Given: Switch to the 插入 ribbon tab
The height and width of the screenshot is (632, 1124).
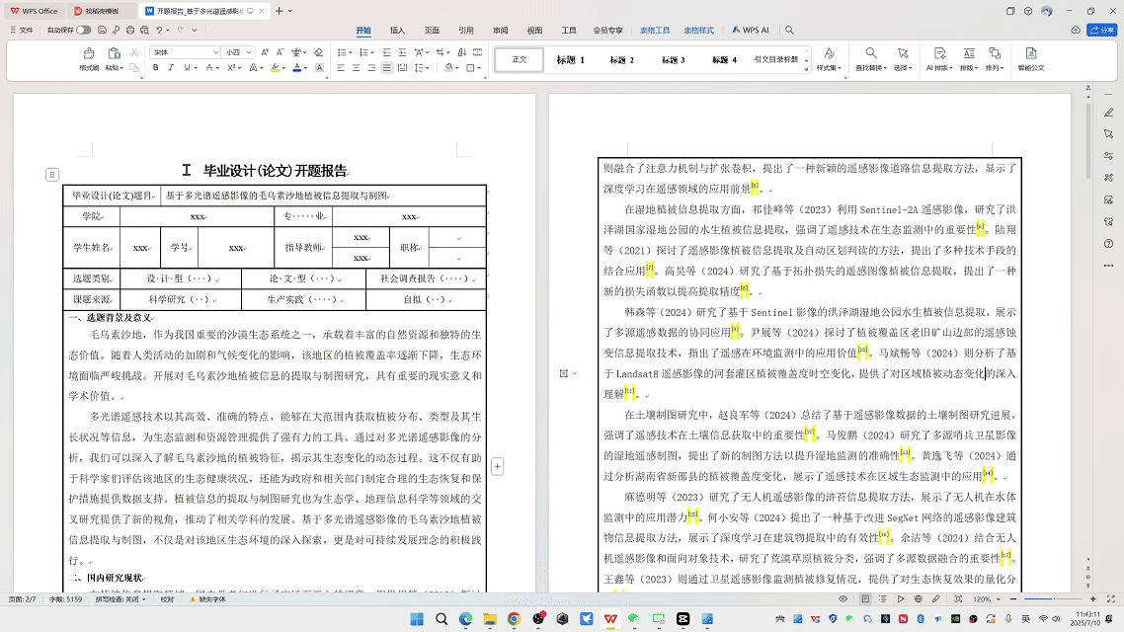Looking at the screenshot, I should [x=397, y=31].
